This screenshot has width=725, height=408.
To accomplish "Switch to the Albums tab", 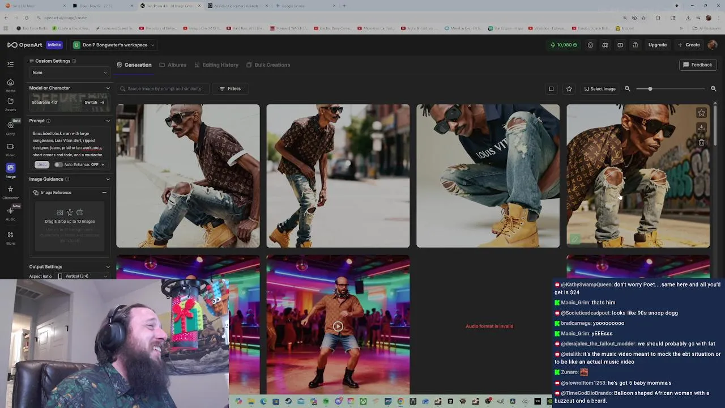I will click(173, 65).
